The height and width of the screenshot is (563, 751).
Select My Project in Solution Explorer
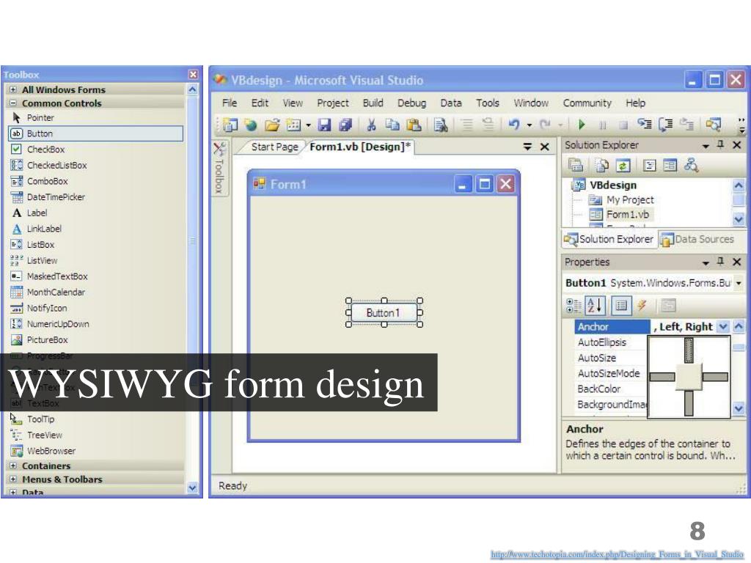tap(630, 199)
